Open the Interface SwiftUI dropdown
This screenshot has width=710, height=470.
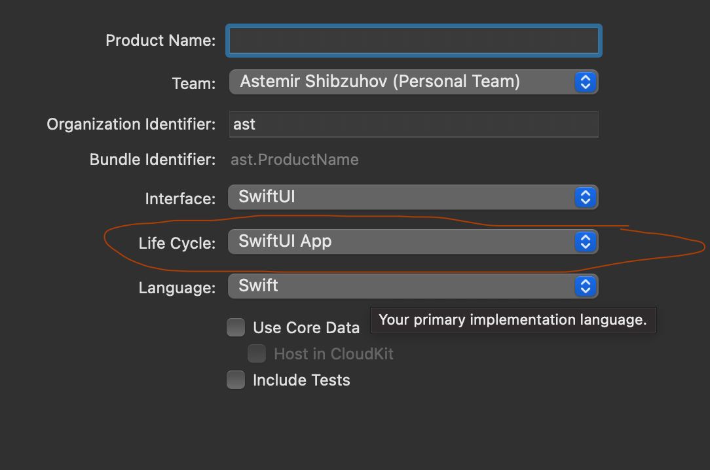413,197
